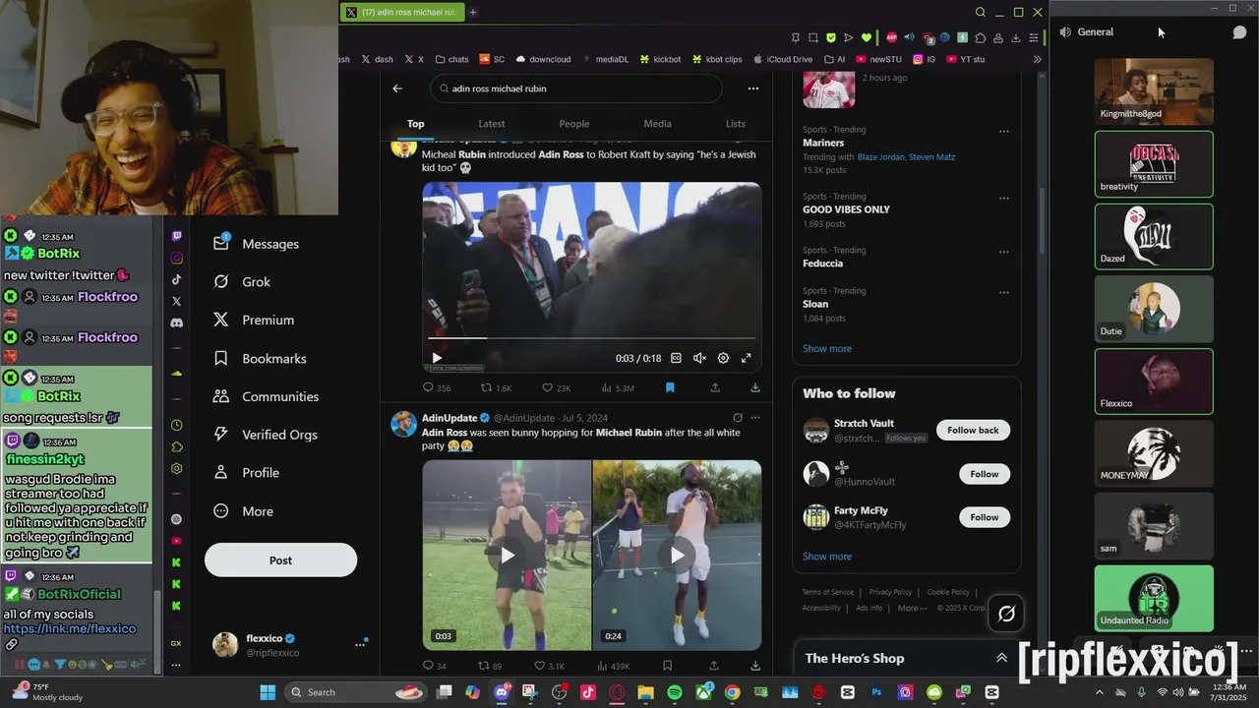Open the AdinUpdate post three-dot menu
This screenshot has width=1259, height=708.
pyautogui.click(x=755, y=418)
